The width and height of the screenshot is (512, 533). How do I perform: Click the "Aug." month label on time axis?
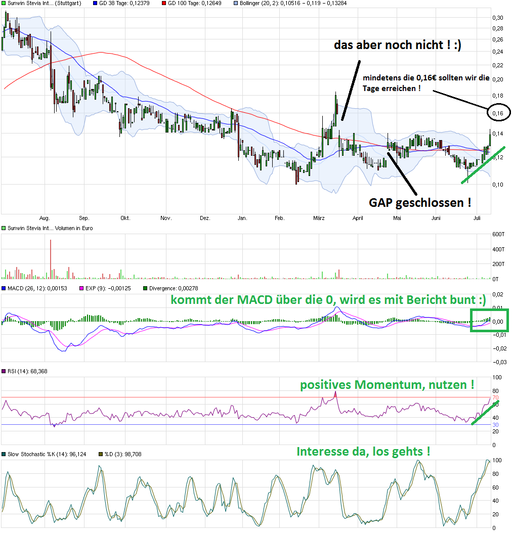45,218
